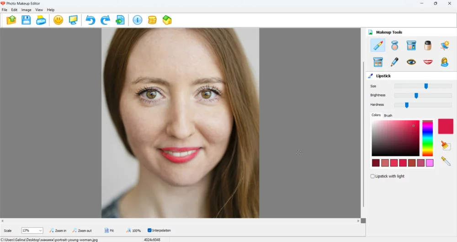Select the pink swatch at row end

pyautogui.click(x=430, y=163)
